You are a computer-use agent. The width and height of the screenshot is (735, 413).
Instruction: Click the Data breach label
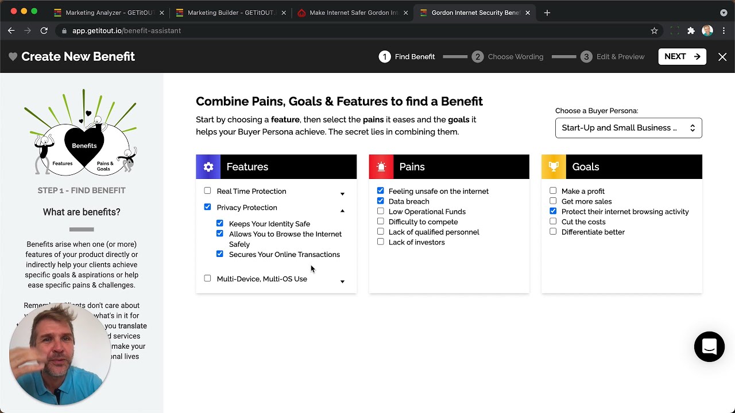coord(409,201)
